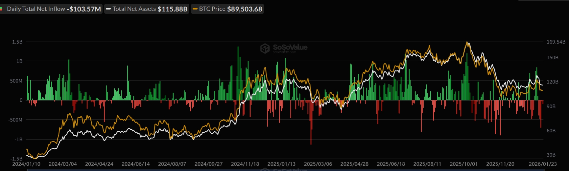Image resolution: width=569 pixels, height=171 pixels.
Task: Toggle the Daily Total Net Inflow series
Action: coord(36,9)
